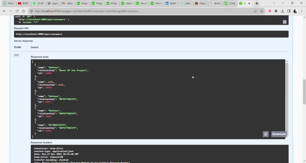Copy the response body to clipboard
Image resolution: width=306 pixels, height=163 pixels.
click(x=266, y=134)
